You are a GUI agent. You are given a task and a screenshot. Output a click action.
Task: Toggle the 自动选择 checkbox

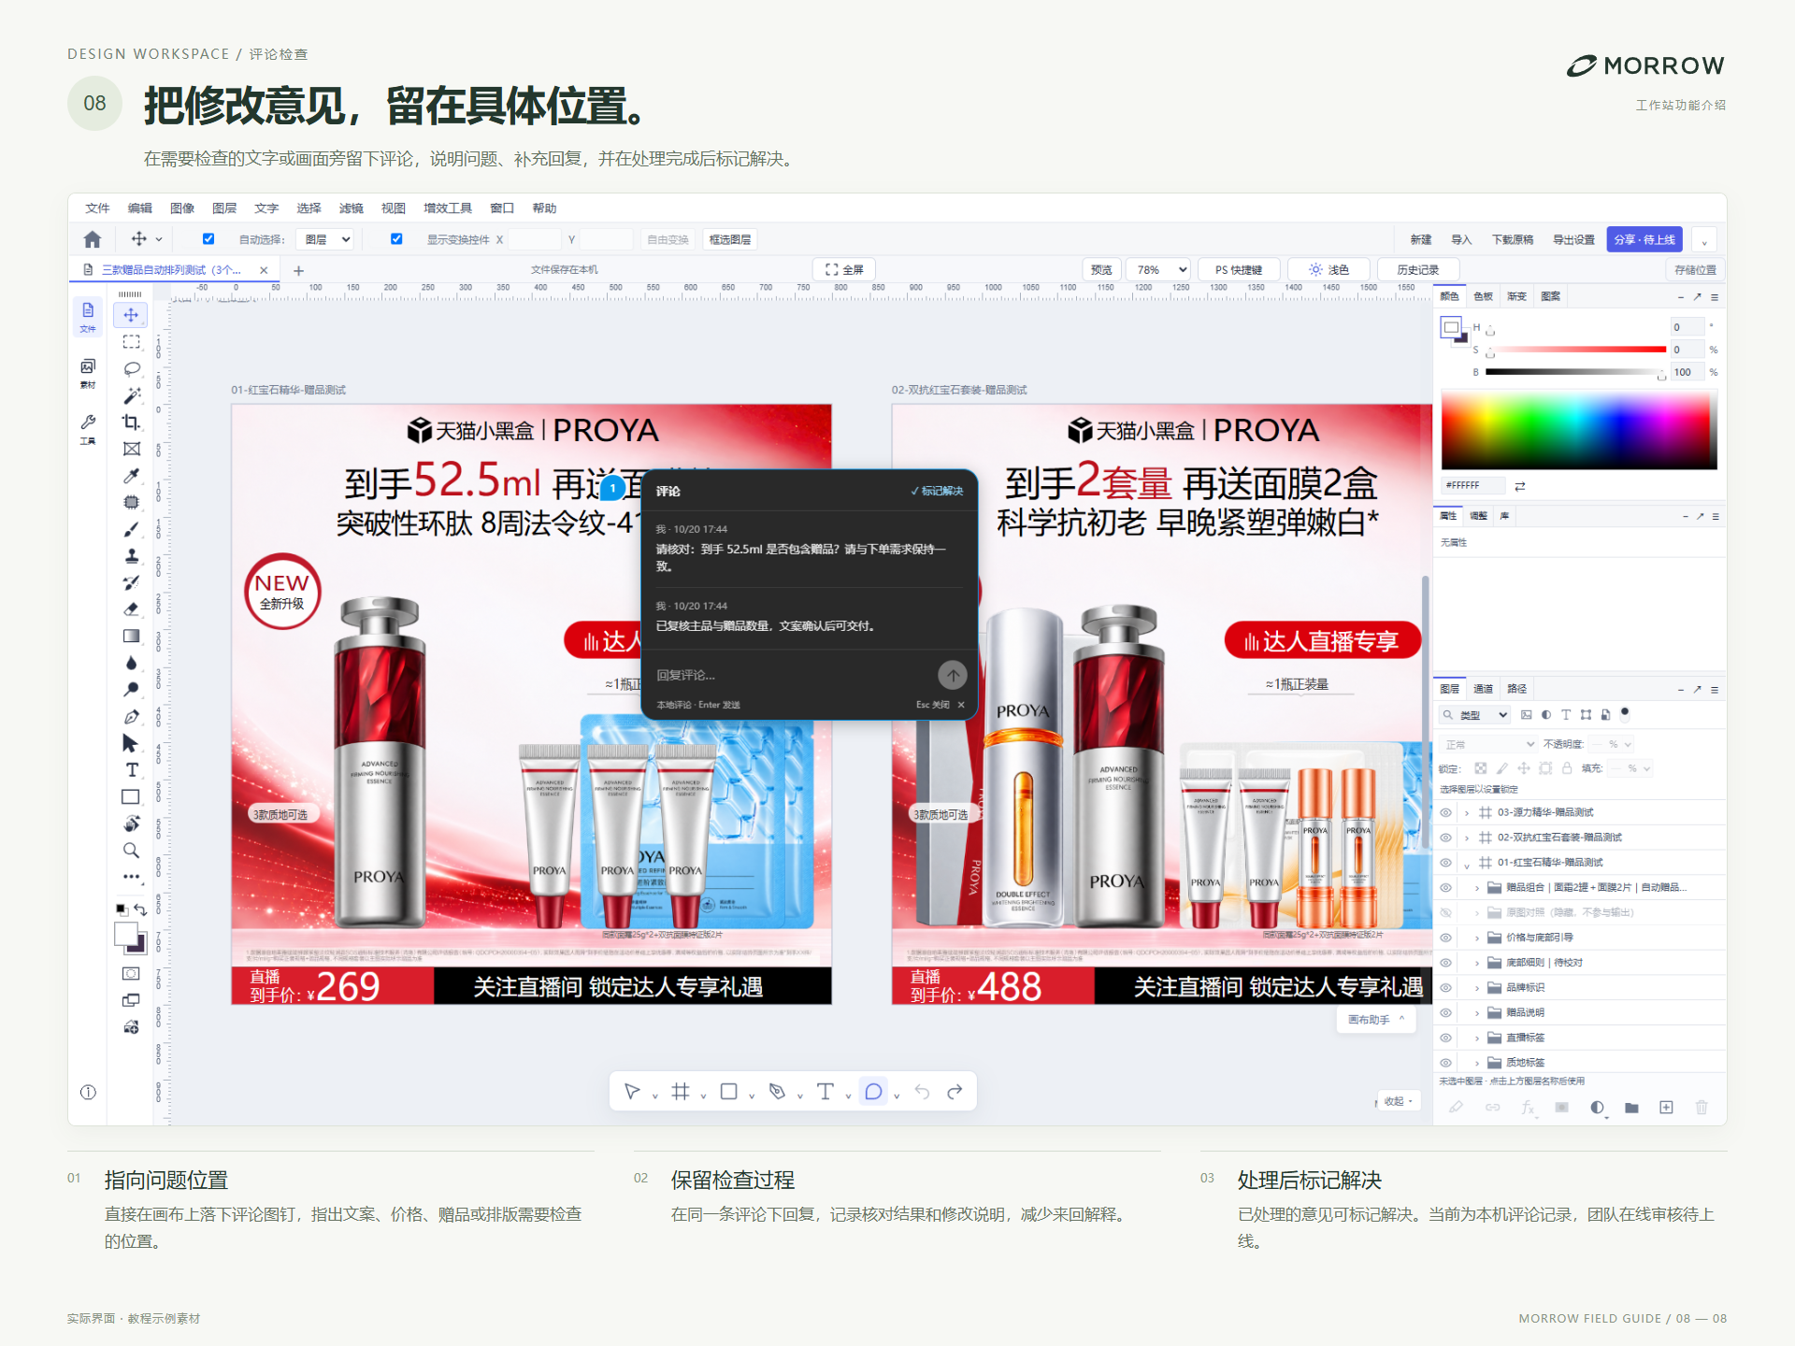point(208,239)
